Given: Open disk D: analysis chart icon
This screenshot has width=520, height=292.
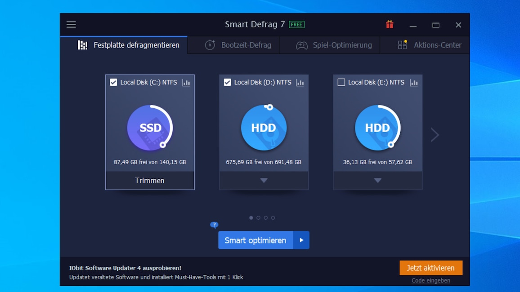Looking at the screenshot, I should click(x=300, y=83).
